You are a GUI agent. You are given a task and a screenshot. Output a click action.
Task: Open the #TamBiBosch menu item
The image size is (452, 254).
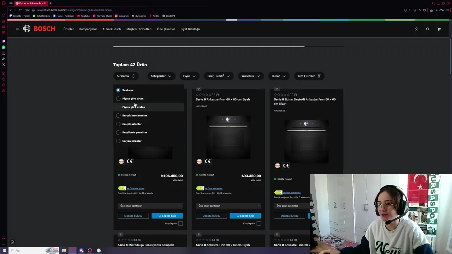[112, 29]
